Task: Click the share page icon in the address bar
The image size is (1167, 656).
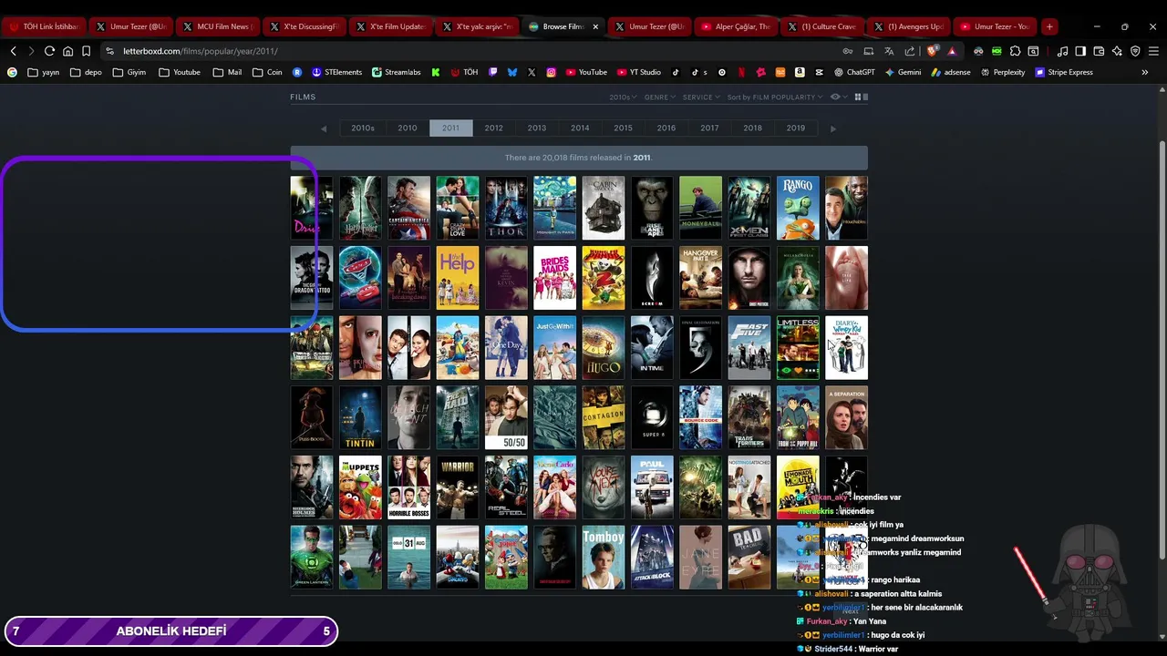Action: (x=909, y=51)
